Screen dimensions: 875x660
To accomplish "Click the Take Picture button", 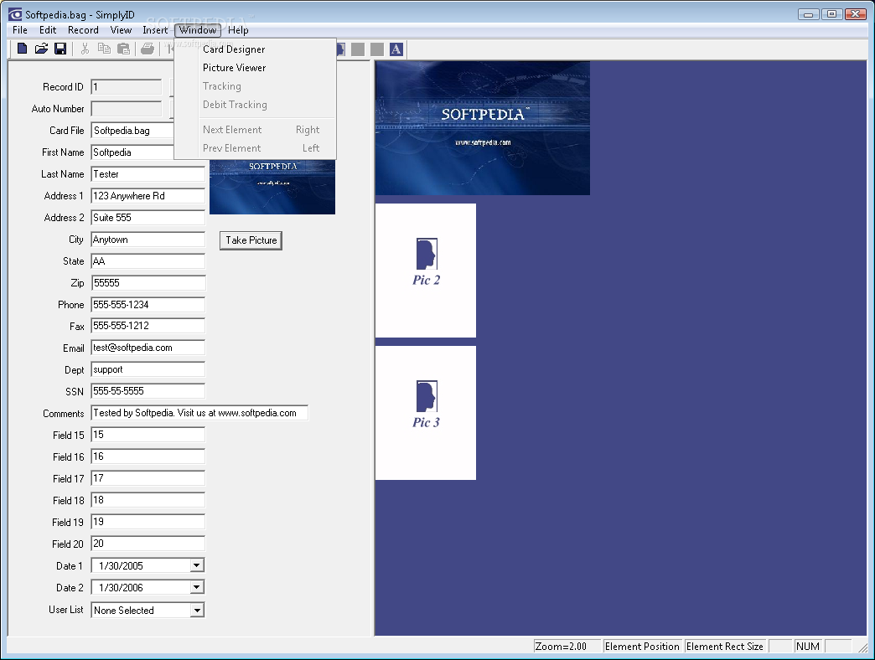I will point(251,240).
